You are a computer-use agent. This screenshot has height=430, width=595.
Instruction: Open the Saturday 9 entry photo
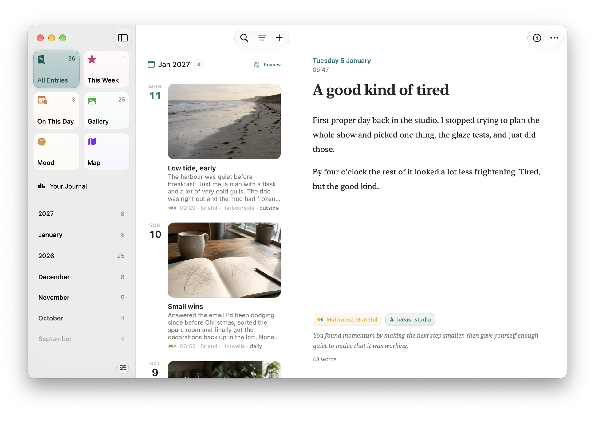(x=224, y=369)
